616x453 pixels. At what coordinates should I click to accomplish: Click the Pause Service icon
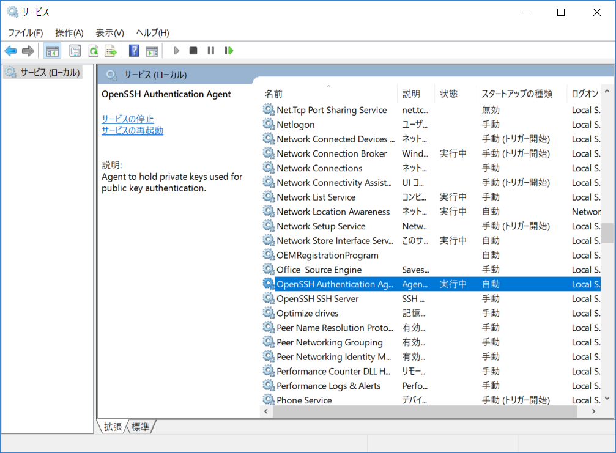pyautogui.click(x=211, y=51)
